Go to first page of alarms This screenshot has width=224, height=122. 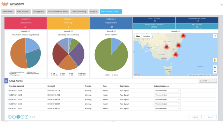point(10,117)
